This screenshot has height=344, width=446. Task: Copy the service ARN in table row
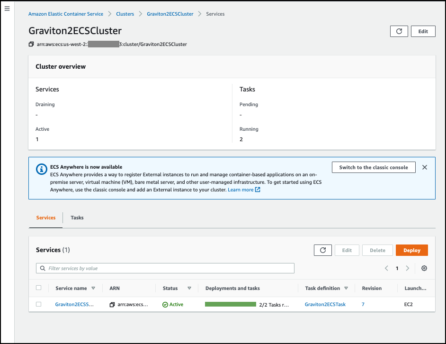pos(112,305)
